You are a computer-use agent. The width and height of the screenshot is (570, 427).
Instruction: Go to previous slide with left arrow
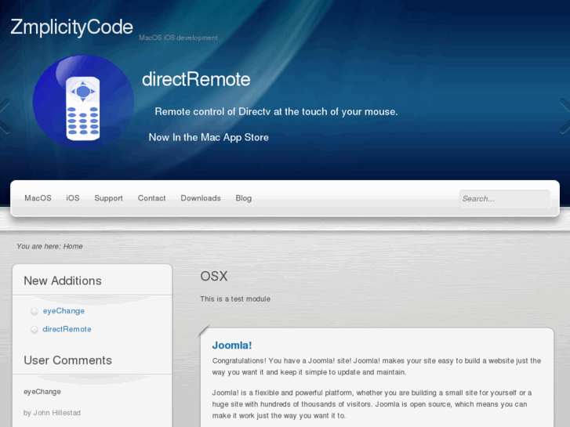[x=5, y=116]
